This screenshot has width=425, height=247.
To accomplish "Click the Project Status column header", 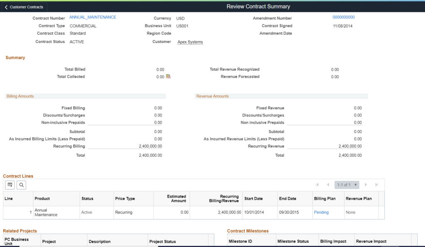I will (x=163, y=242).
